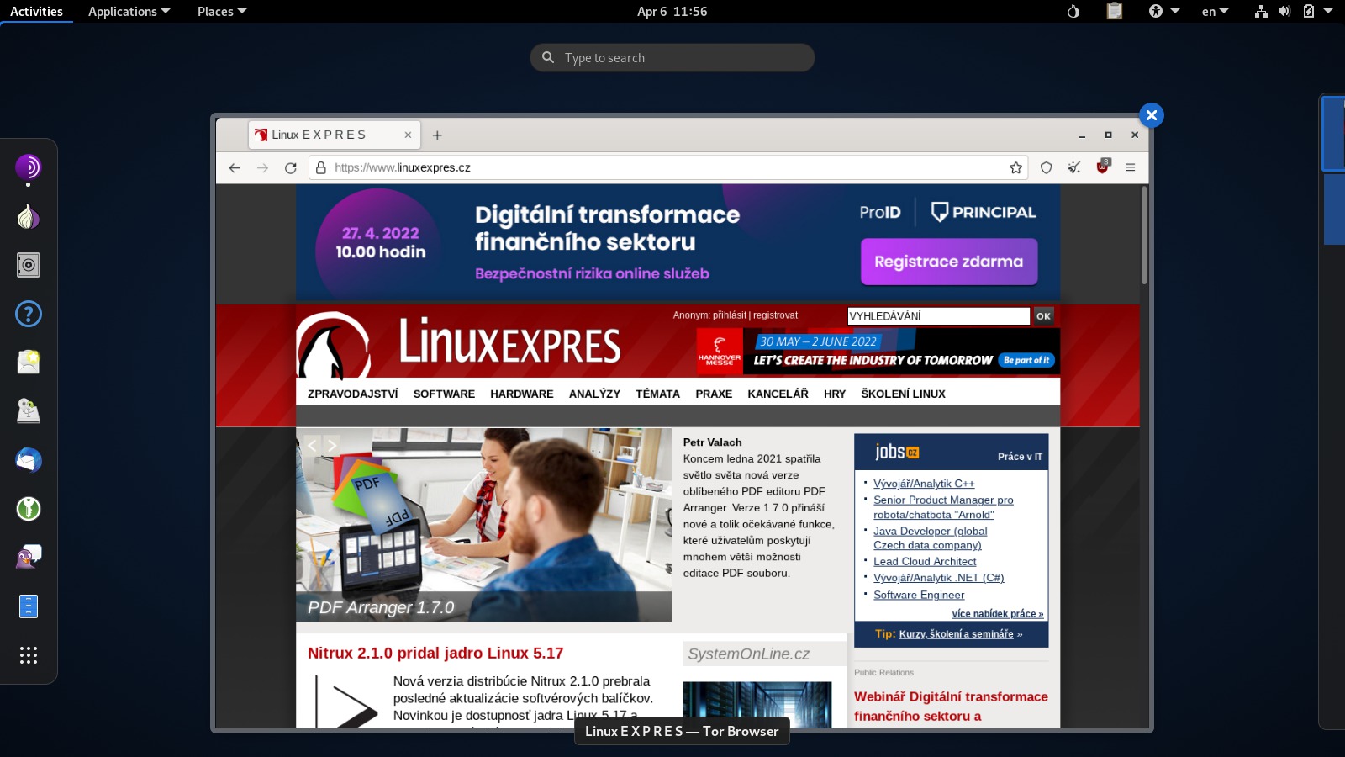Image resolution: width=1345 pixels, height=757 pixels.
Task: Open the clipboard tray icon
Action: tap(1115, 12)
